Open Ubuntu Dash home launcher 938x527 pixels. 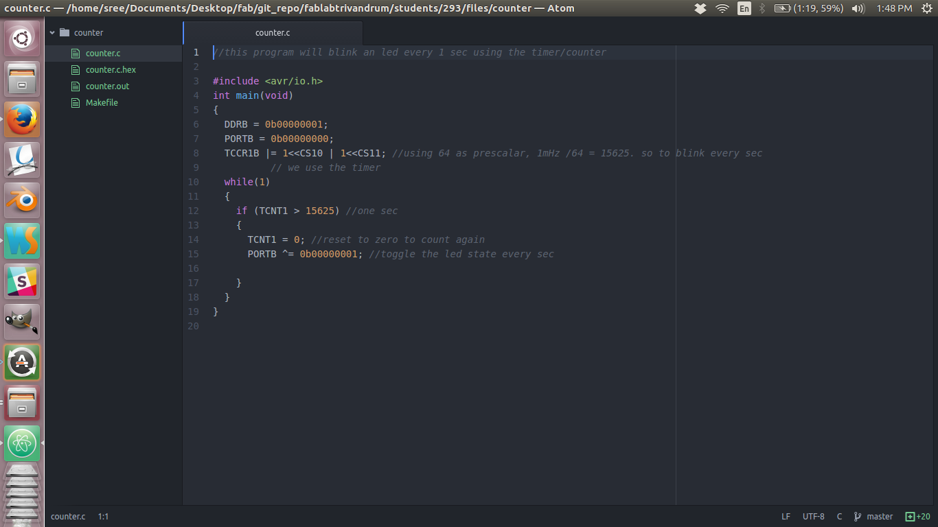click(23, 38)
